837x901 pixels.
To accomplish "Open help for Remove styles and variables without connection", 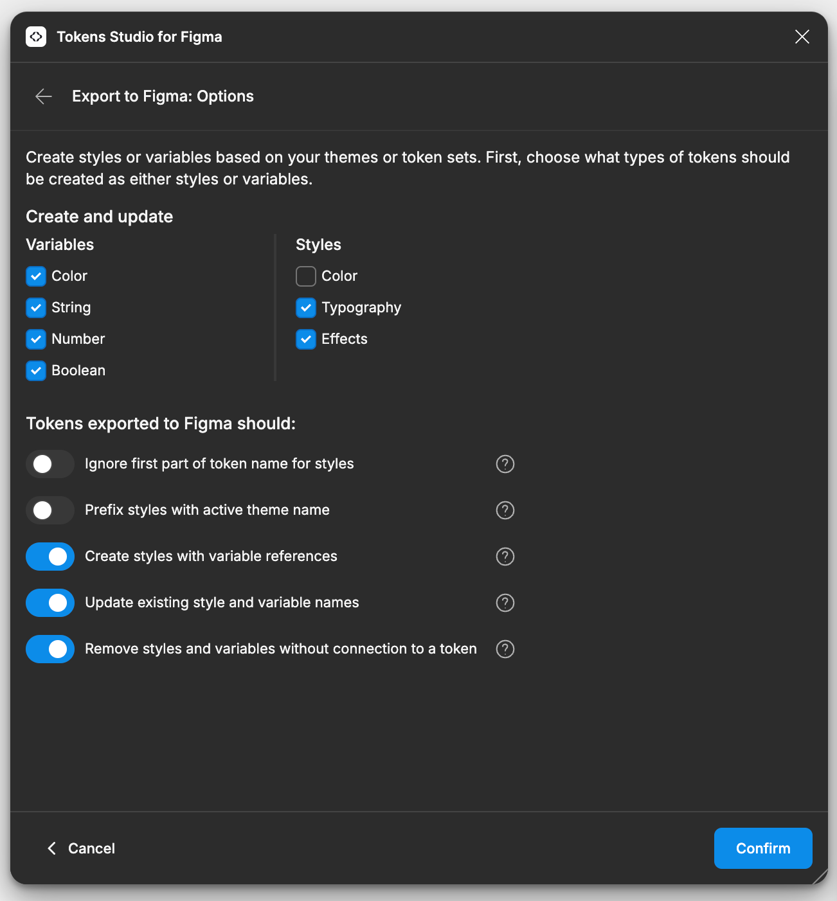I will coord(505,649).
